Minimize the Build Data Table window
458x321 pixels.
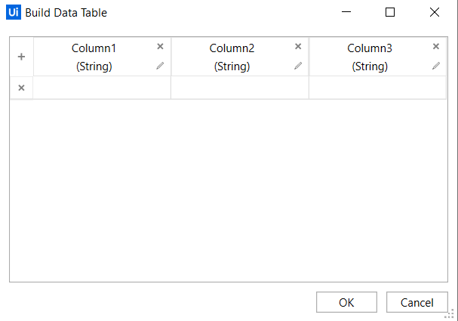coord(346,12)
